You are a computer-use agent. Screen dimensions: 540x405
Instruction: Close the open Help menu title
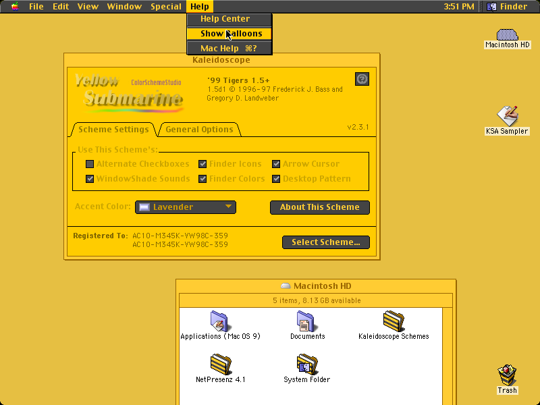pos(200,7)
